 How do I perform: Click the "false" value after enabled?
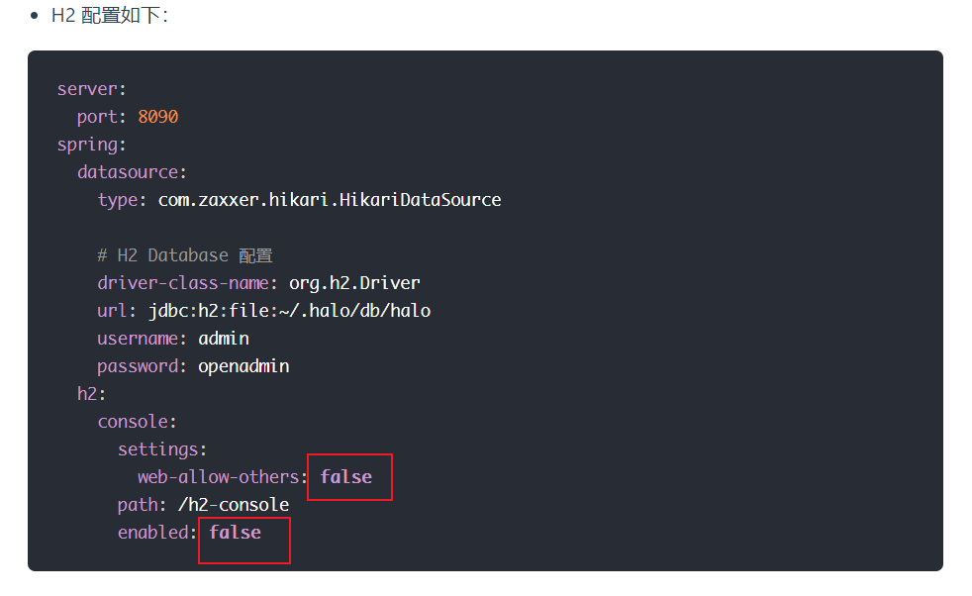(236, 533)
